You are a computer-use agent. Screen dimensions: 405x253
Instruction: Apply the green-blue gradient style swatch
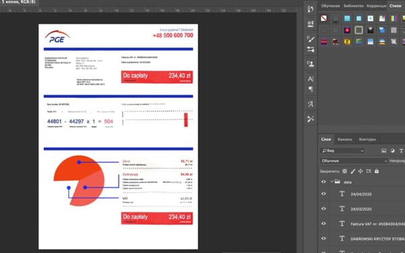coord(358,42)
